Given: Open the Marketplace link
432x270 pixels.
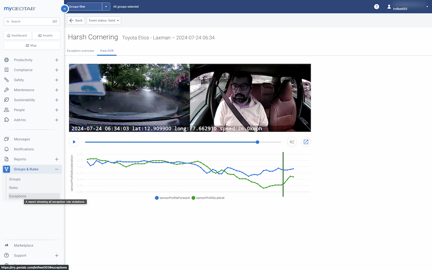Looking at the screenshot, I should pos(24,245).
